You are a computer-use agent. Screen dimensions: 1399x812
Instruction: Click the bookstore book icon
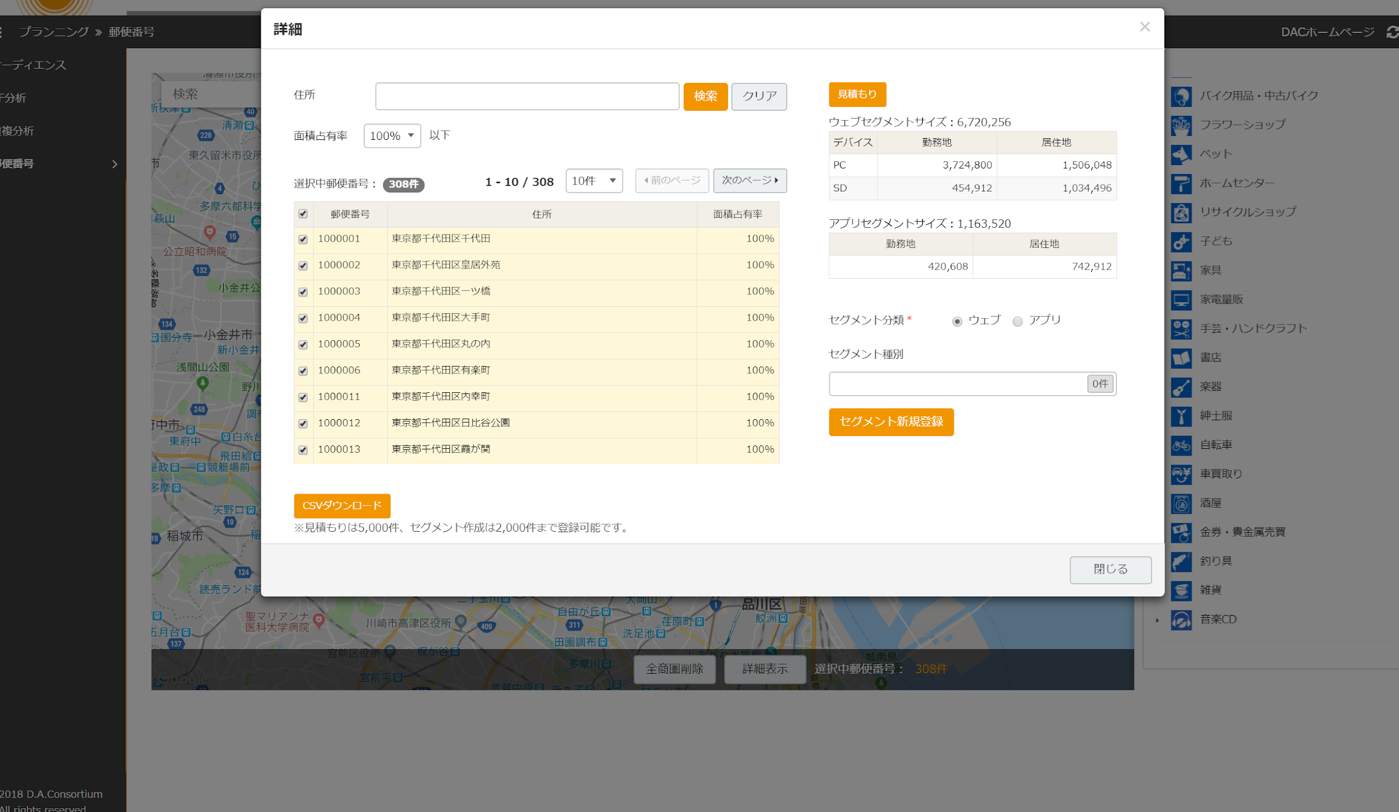[x=1181, y=358]
